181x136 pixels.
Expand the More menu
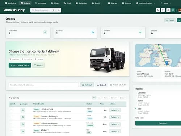point(166,3)
